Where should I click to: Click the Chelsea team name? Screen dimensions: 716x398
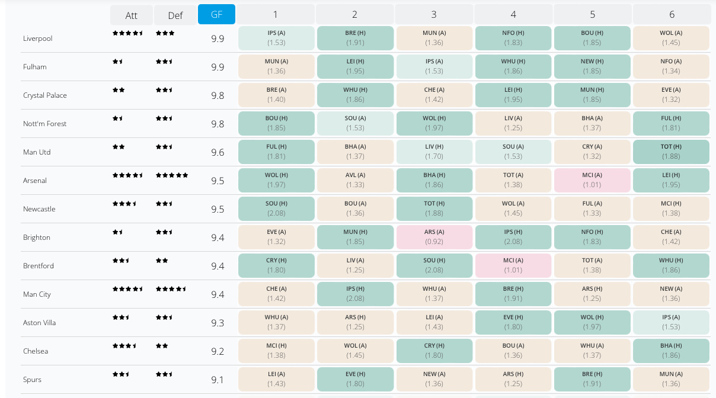pyautogui.click(x=36, y=351)
